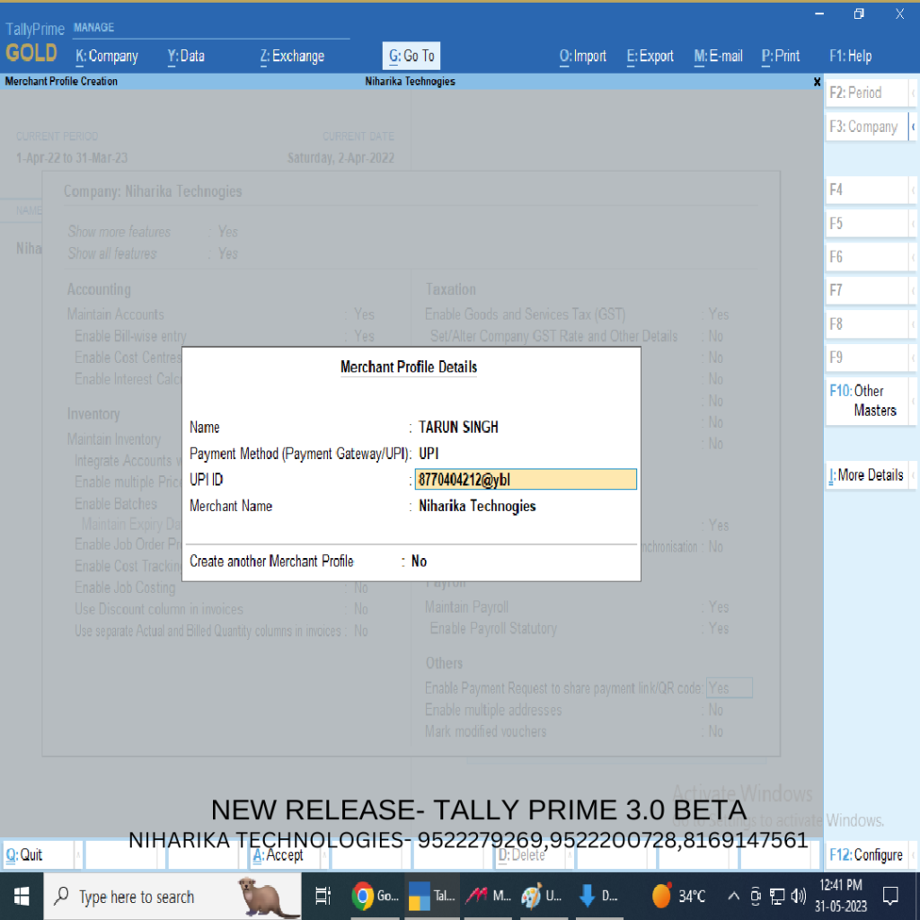Click the G: Go To button
This screenshot has width=920, height=920.
pyautogui.click(x=411, y=57)
